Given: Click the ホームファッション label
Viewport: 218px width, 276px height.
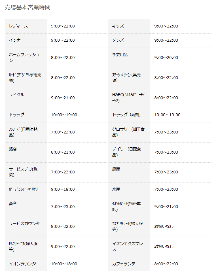Looking at the screenshot, I should pyautogui.click(x=24, y=58).
